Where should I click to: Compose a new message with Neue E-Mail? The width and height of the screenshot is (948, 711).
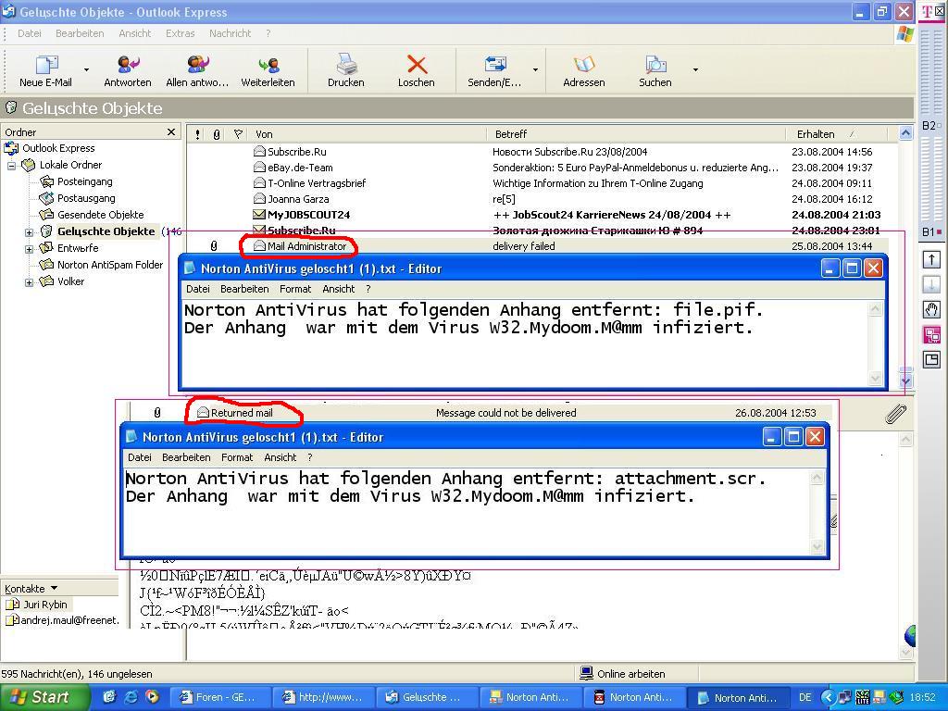click(45, 71)
